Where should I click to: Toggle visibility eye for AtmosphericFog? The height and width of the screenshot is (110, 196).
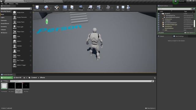click(x=159, y=16)
